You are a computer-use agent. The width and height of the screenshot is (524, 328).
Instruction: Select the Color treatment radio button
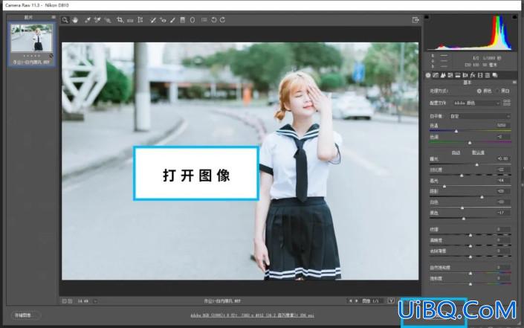[x=479, y=91]
